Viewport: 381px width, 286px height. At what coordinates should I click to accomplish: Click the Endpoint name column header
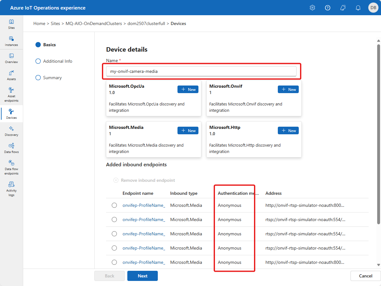pos(138,193)
